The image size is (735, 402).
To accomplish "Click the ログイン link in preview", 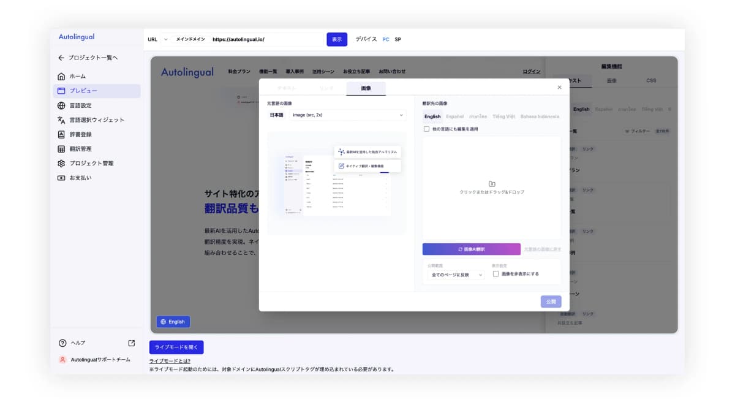I will (532, 72).
